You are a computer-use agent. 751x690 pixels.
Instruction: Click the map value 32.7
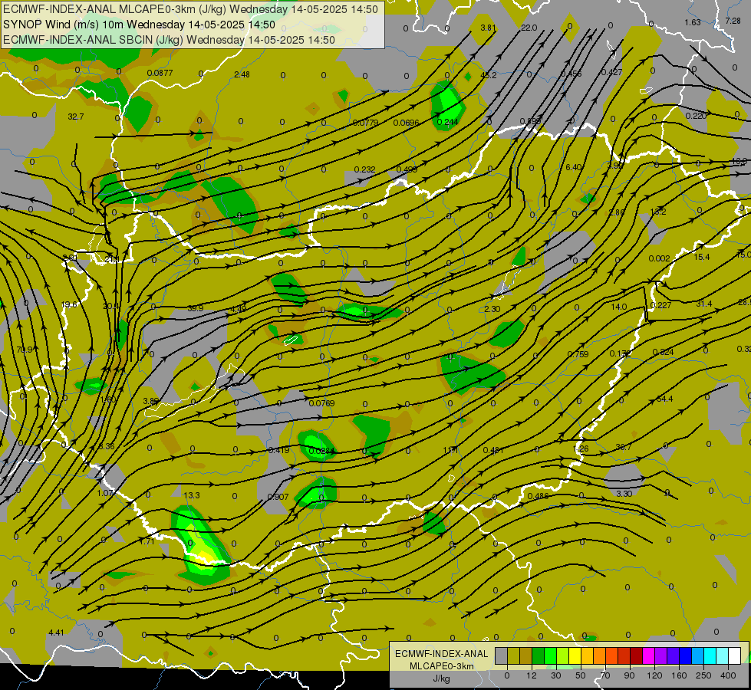pos(76,117)
